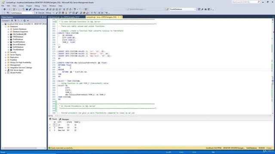Collapse the Databases folder node

pos(6,27)
